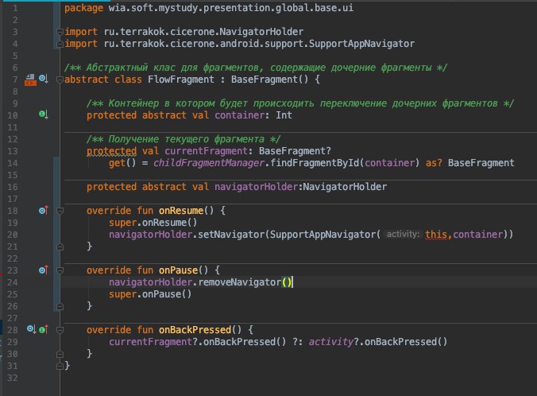Click the onBackPressed closing fold marker on line 30
This screenshot has height=396, width=537.
[x=60, y=354]
